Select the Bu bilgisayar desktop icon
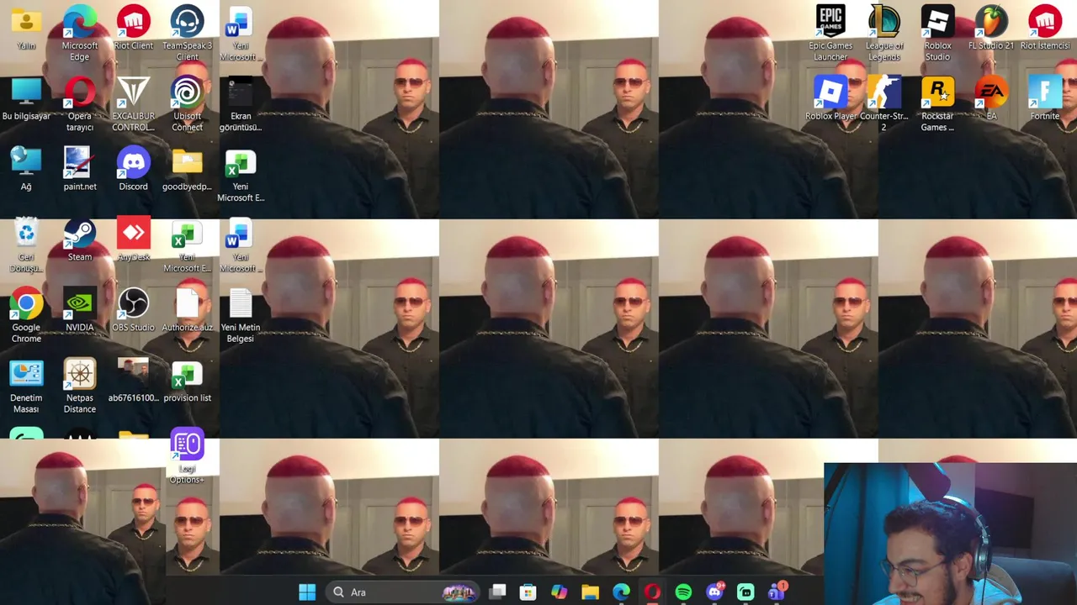Viewport: 1077px width, 605px height. (26, 98)
